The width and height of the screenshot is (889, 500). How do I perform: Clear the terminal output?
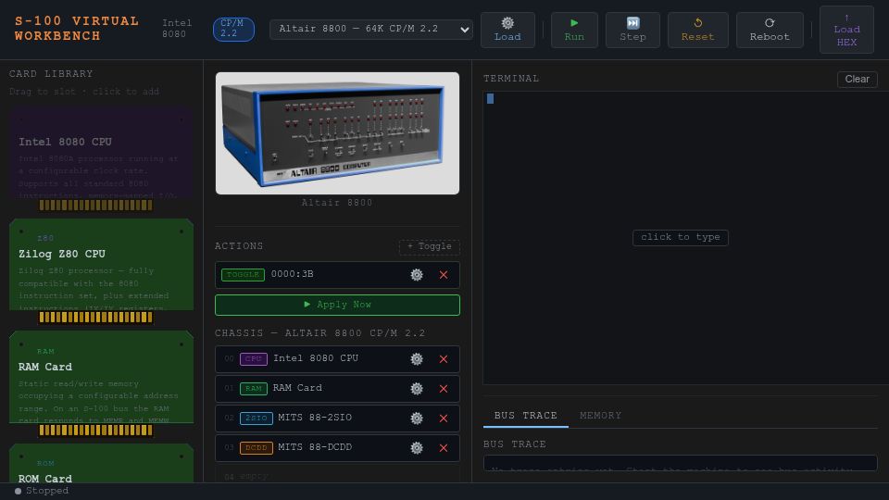(x=857, y=80)
